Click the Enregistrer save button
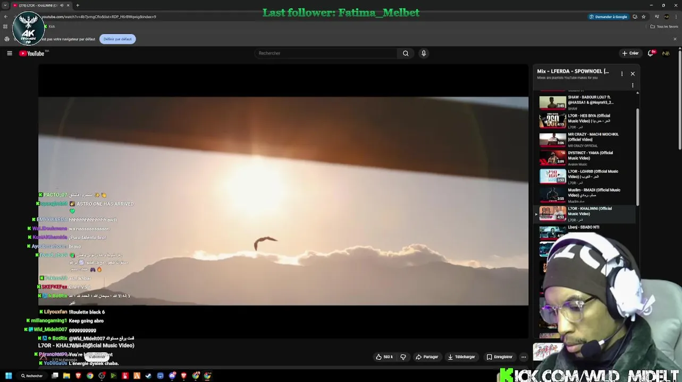 point(500,357)
